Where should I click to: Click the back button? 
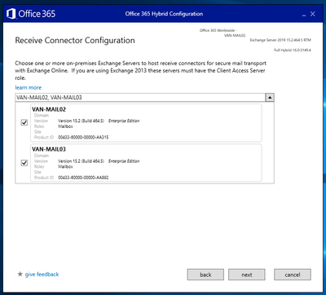pyautogui.click(x=205, y=275)
